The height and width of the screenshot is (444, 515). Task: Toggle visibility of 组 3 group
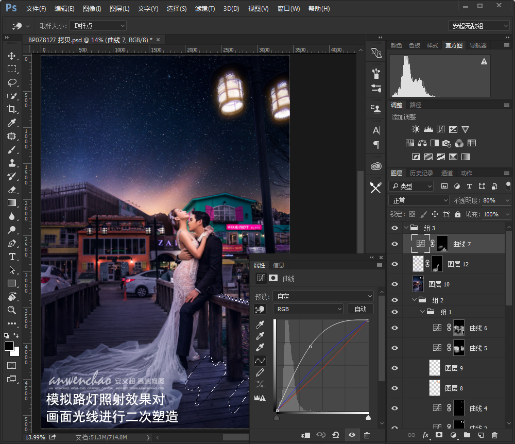click(395, 228)
